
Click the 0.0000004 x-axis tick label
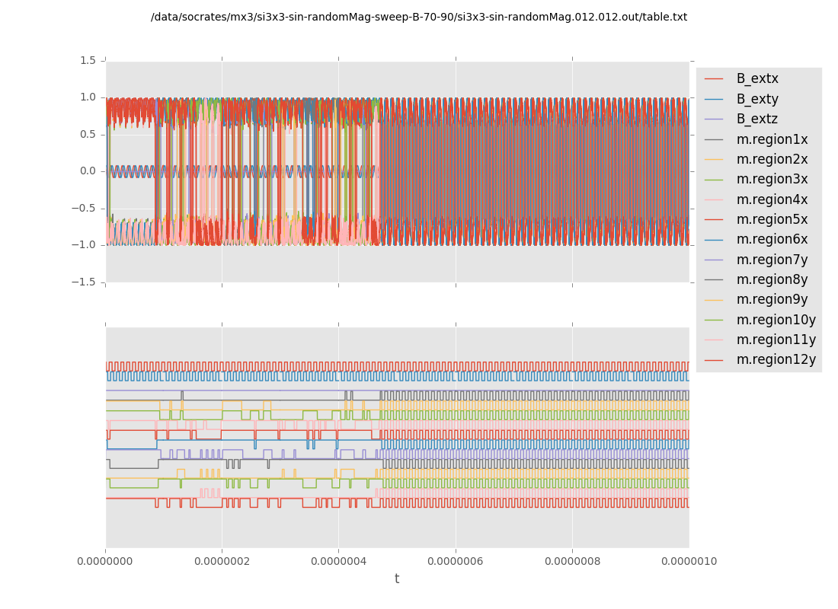tap(338, 561)
